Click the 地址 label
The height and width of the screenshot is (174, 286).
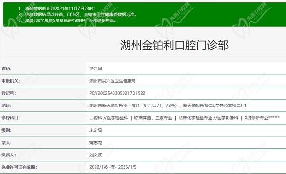coord(7,106)
